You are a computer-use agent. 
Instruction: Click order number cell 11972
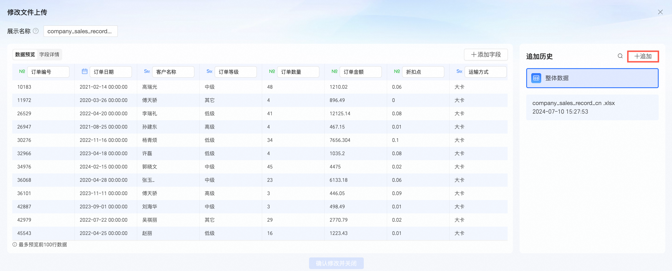tap(24, 100)
